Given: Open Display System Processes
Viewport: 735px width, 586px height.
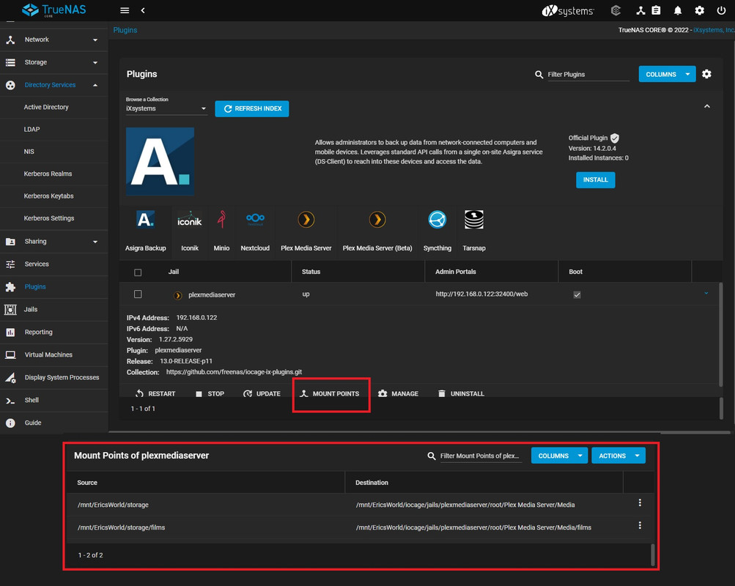Looking at the screenshot, I should pyautogui.click(x=54, y=377).
